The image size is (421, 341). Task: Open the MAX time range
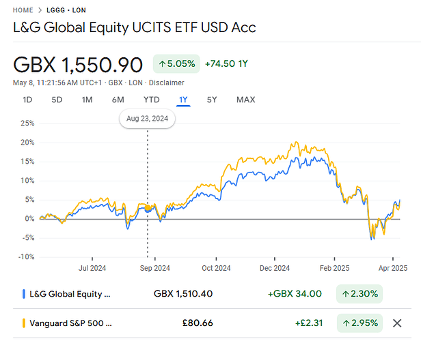click(x=245, y=100)
